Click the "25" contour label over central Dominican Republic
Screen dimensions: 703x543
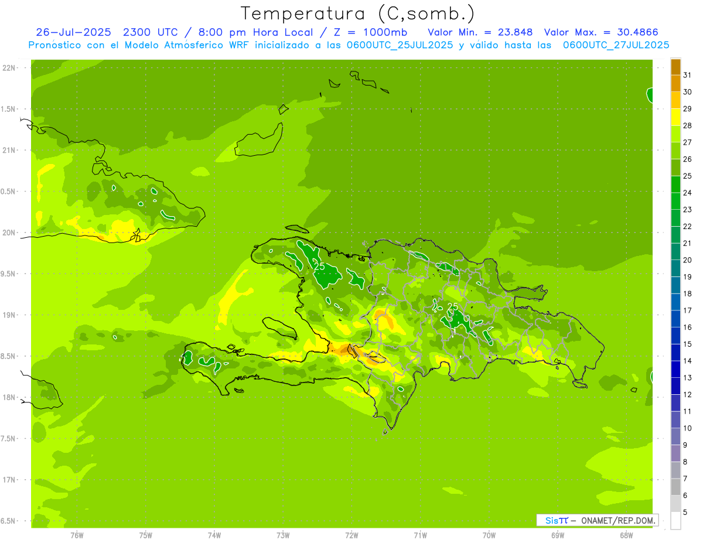click(x=452, y=306)
